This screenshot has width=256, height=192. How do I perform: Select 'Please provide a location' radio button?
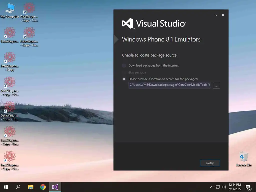click(x=124, y=79)
